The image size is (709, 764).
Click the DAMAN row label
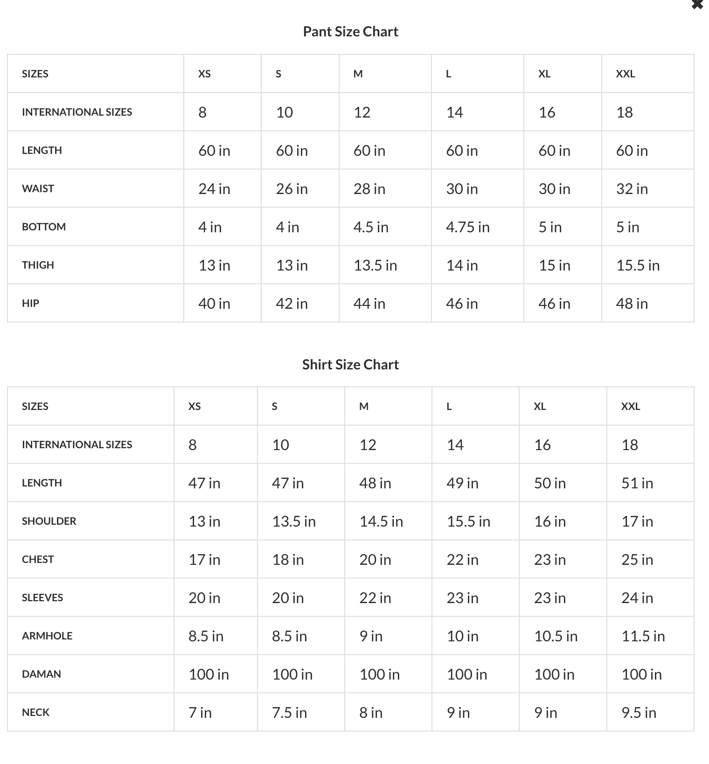coord(42,674)
